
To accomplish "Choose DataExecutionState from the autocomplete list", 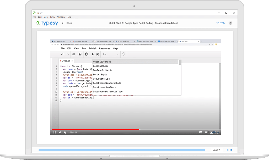I will (135, 87).
